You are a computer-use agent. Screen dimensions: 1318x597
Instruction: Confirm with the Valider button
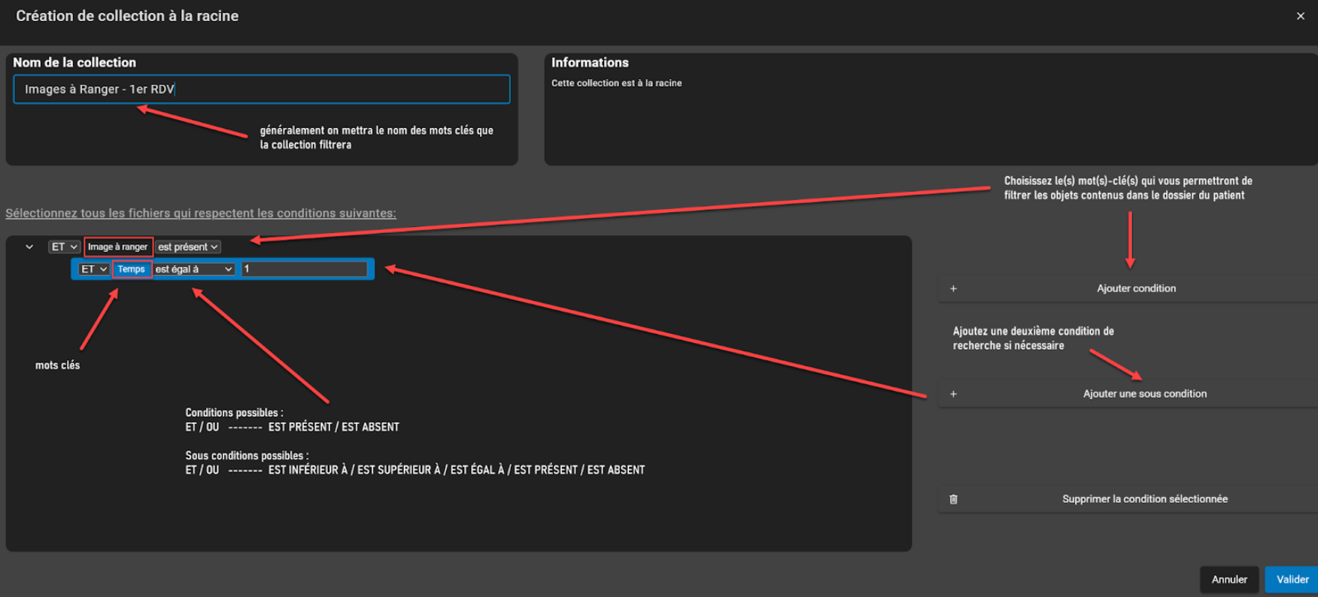tap(1292, 579)
